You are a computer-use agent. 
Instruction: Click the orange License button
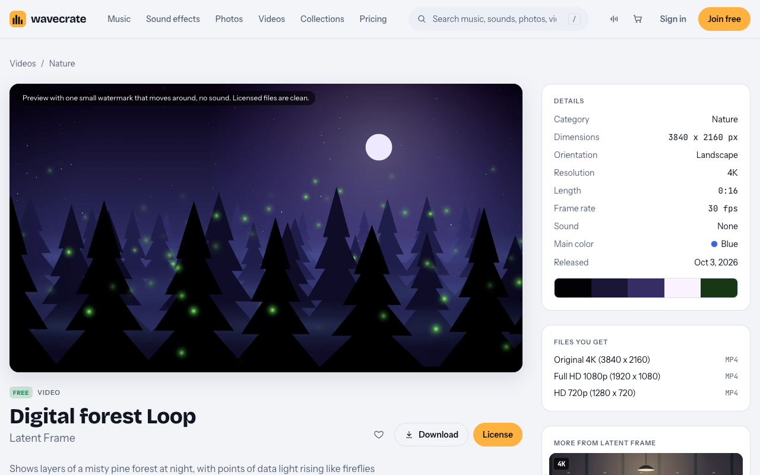(498, 435)
